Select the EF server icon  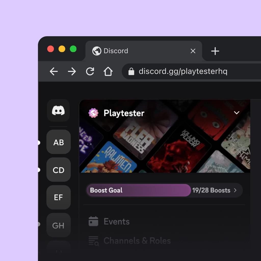pyautogui.click(x=58, y=197)
